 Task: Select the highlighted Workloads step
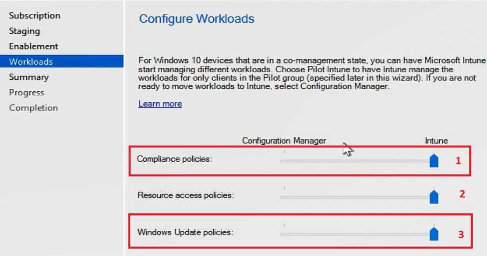tap(31, 61)
